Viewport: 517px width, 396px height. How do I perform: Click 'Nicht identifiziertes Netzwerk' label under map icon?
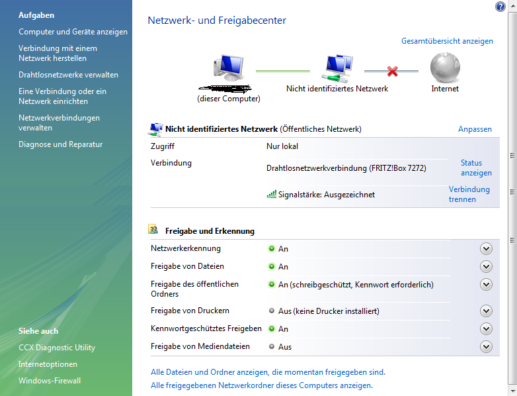pyautogui.click(x=337, y=89)
